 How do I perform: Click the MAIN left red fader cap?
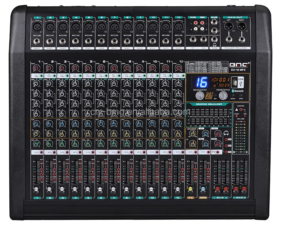(x=236, y=189)
